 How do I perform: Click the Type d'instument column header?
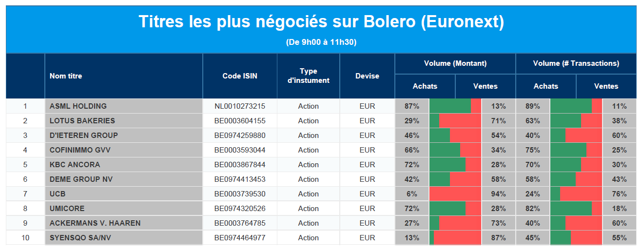click(x=308, y=76)
